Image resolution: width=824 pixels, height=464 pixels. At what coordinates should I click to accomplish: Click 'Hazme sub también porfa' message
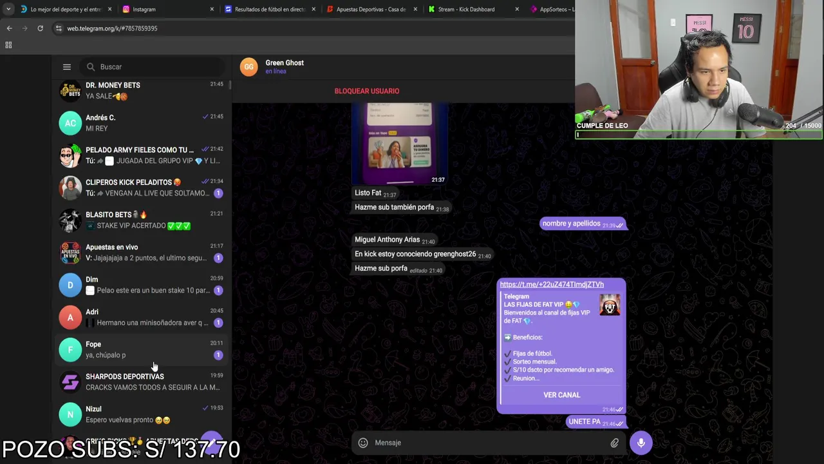402,208
